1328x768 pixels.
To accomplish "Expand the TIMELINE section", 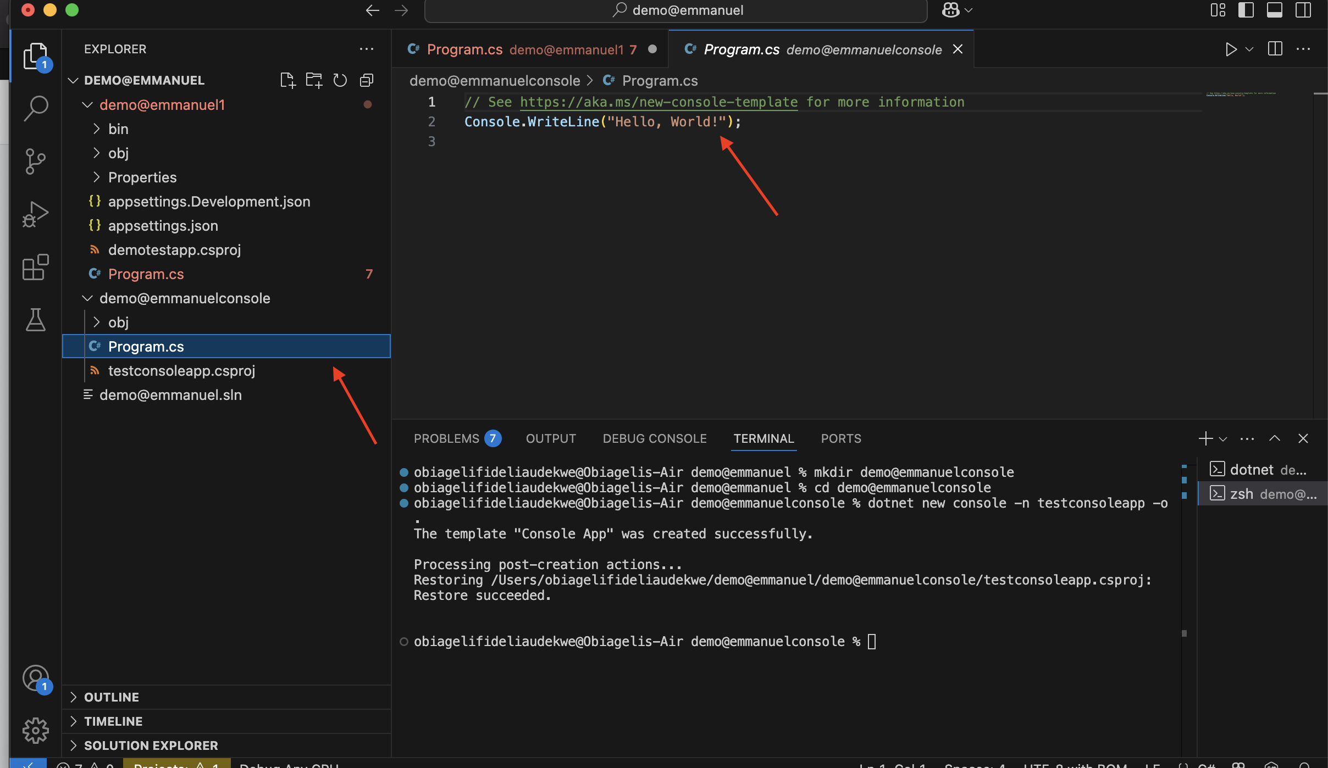I will tap(226, 721).
